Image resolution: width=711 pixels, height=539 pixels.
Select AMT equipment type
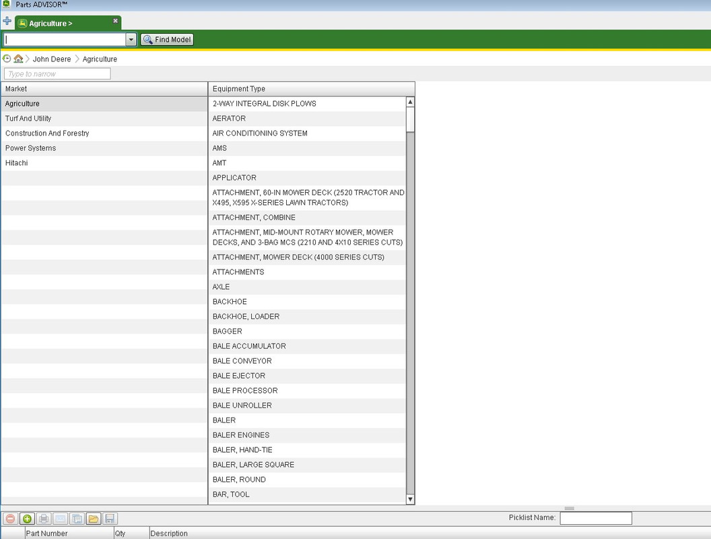pyautogui.click(x=307, y=163)
